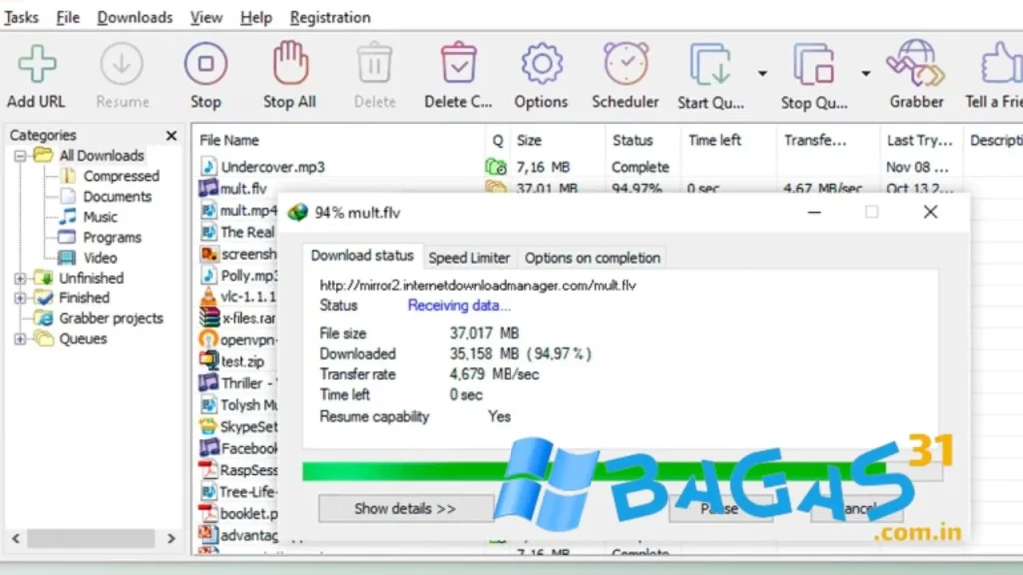Expand the Queues category
This screenshot has width=1023, height=575.
pos(20,339)
